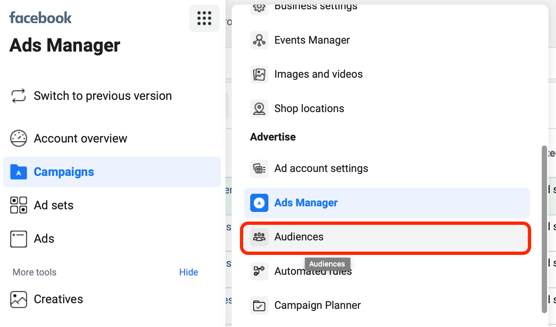Click the Account overview gauge icon
This screenshot has width=556, height=327.
pos(19,138)
